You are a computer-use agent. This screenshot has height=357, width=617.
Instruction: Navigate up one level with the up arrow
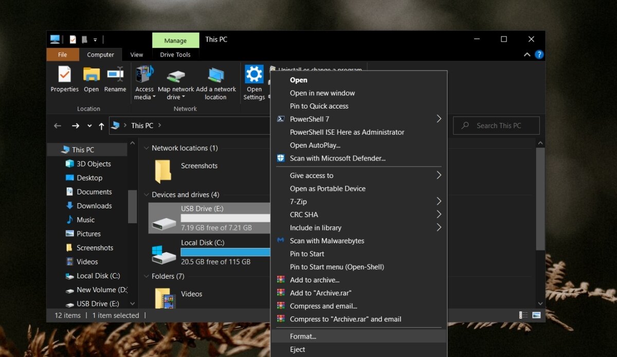click(101, 125)
